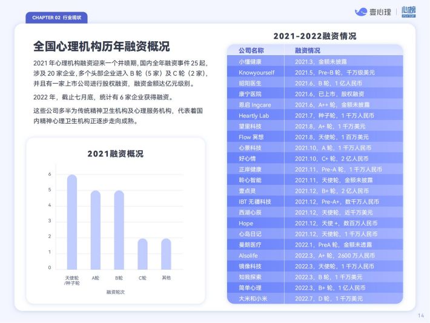Click the Flow 冥想 company cell
This screenshot has width=430, height=323.
coord(251,137)
